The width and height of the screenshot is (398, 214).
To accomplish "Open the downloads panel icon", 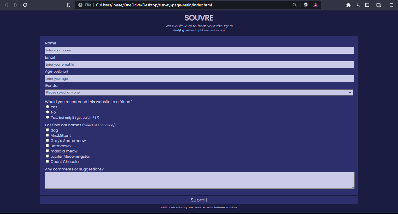I will (x=358, y=5).
